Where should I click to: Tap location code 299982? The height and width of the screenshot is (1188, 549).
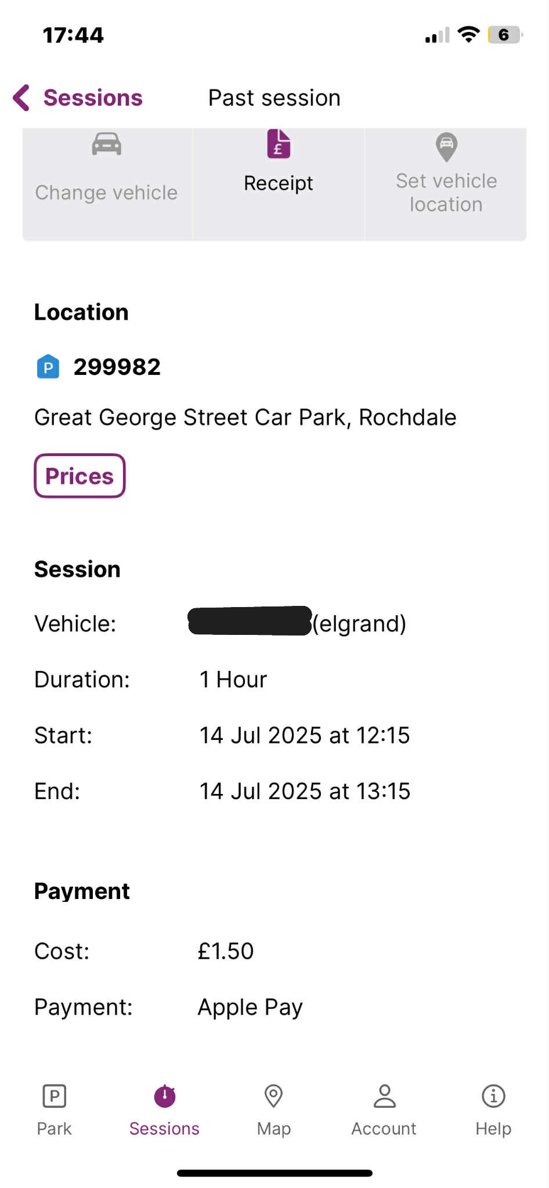pos(117,367)
